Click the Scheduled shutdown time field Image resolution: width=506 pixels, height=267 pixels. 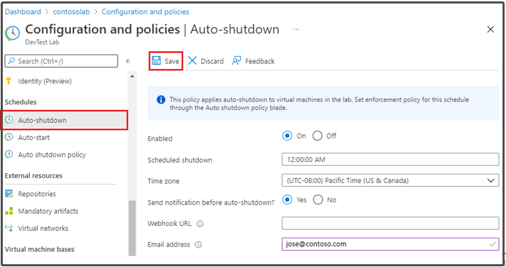pyautogui.click(x=390, y=159)
